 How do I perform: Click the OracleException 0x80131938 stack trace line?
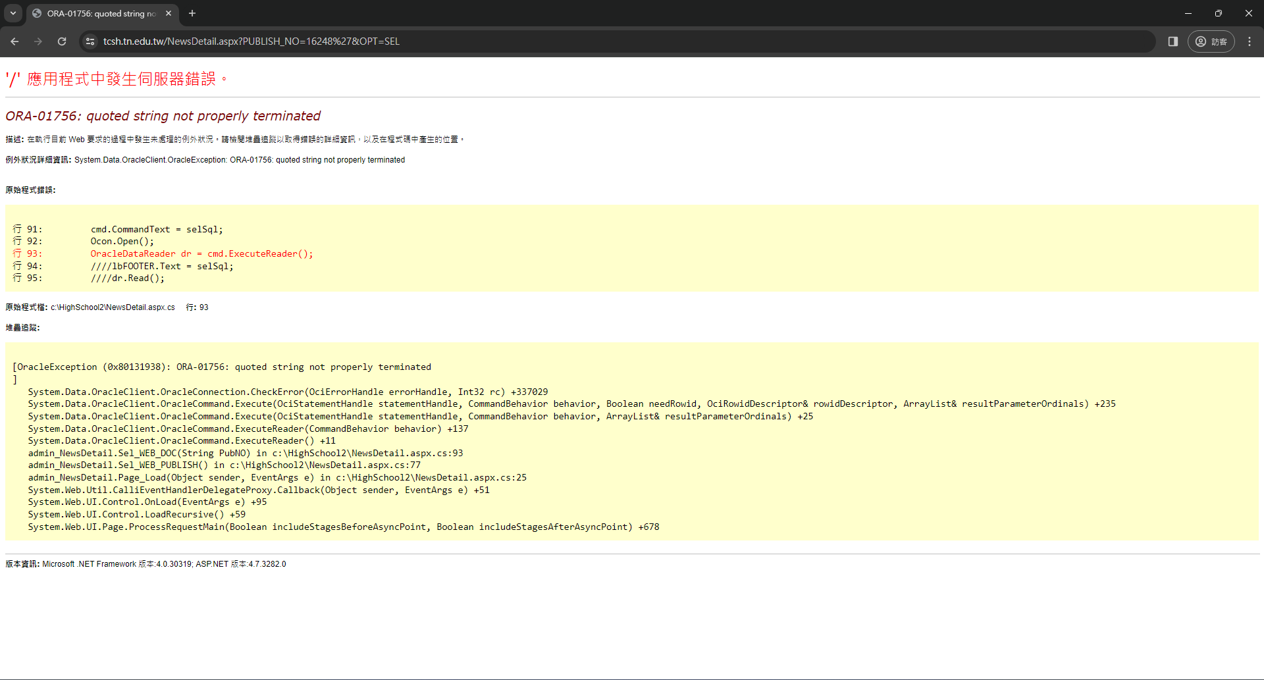point(222,367)
